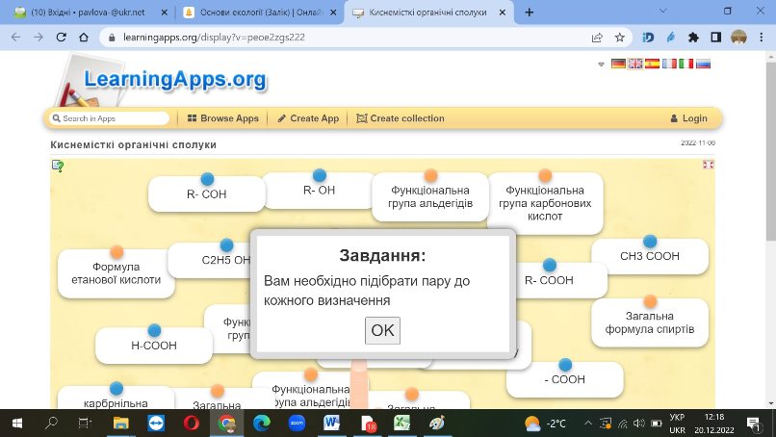Expand the language list dropdown arrow
This screenshot has width=776, height=437.
[x=601, y=64]
